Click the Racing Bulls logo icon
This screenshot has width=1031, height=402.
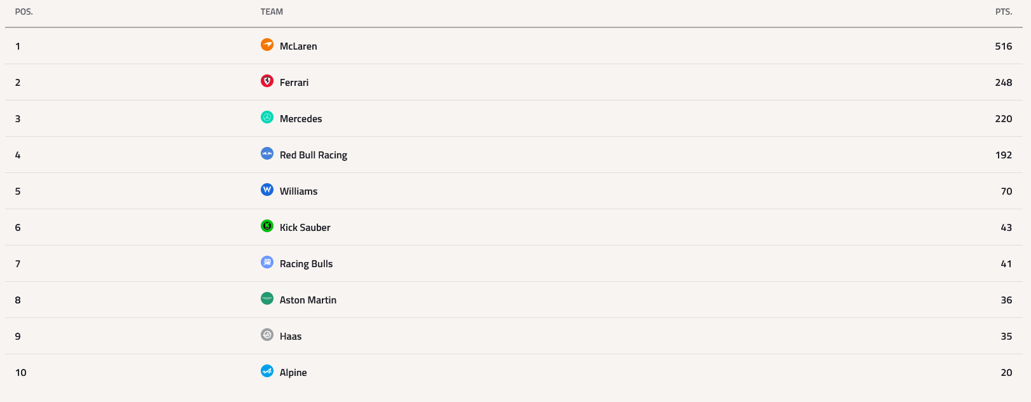(267, 262)
